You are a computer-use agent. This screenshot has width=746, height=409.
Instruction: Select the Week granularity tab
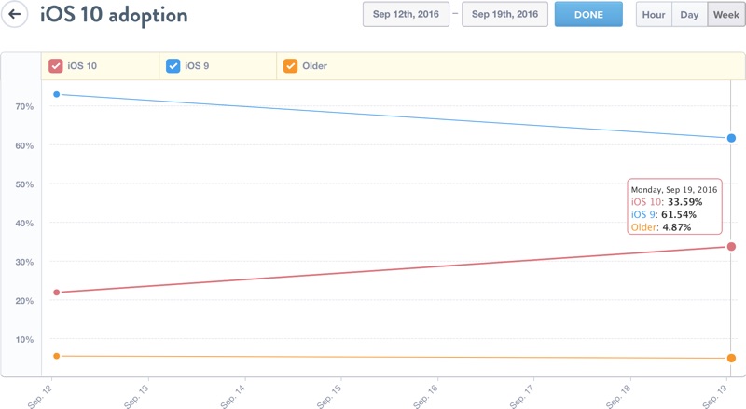(725, 15)
